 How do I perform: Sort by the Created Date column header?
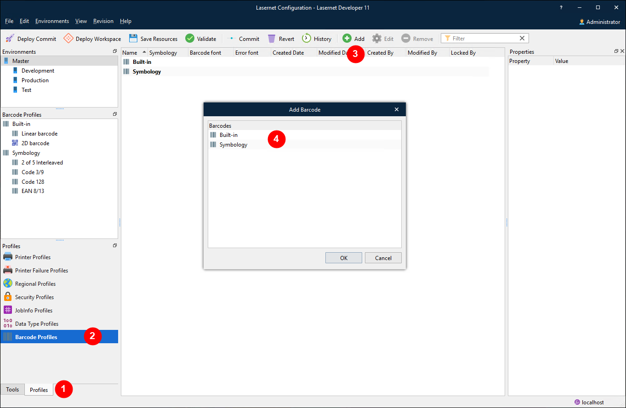click(x=294, y=52)
